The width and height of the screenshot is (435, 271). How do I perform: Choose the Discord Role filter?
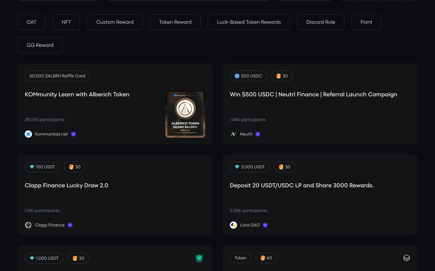(x=320, y=22)
